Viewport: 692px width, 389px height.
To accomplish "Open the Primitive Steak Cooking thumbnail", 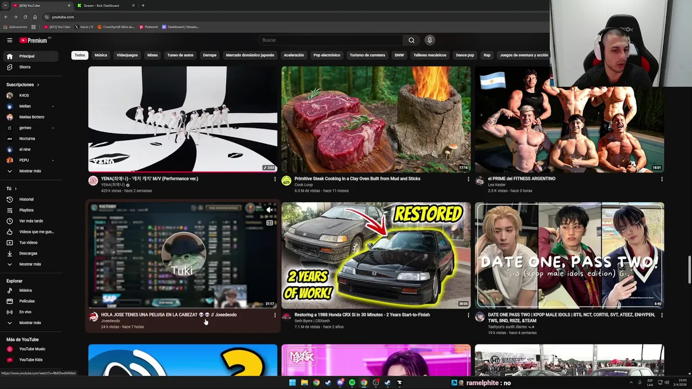I will 376,119.
